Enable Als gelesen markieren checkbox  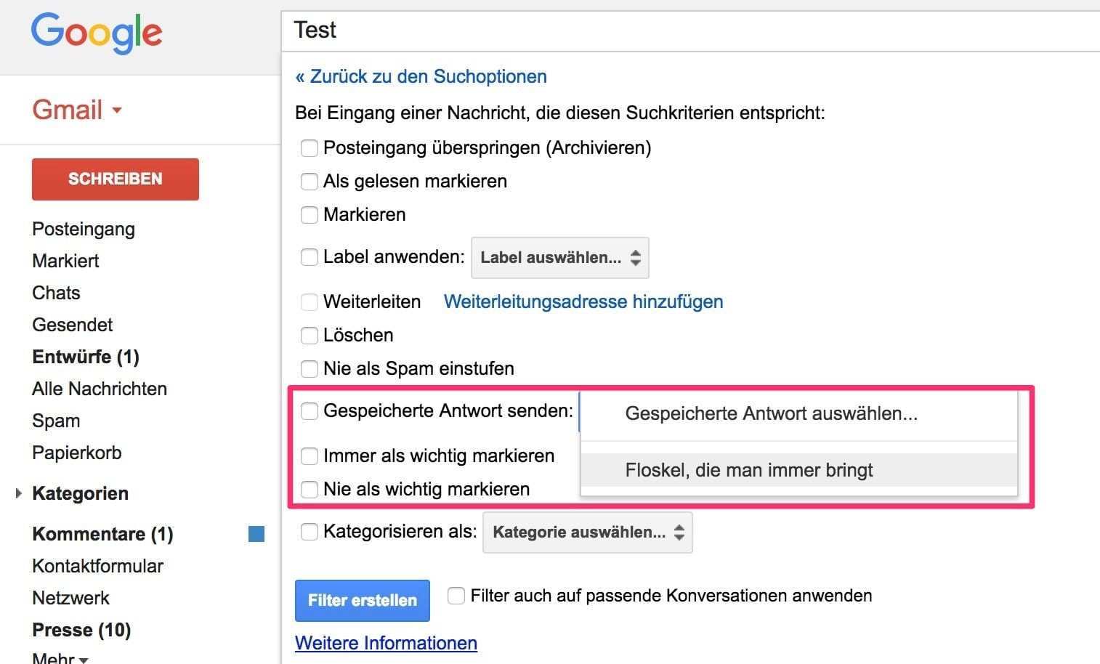(x=310, y=182)
